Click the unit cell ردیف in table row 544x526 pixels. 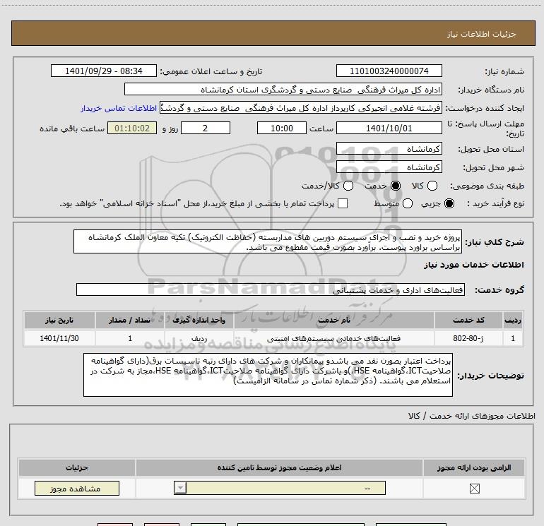[x=199, y=338]
